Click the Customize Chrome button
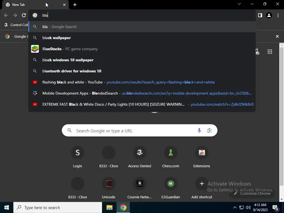 [x=252, y=193]
